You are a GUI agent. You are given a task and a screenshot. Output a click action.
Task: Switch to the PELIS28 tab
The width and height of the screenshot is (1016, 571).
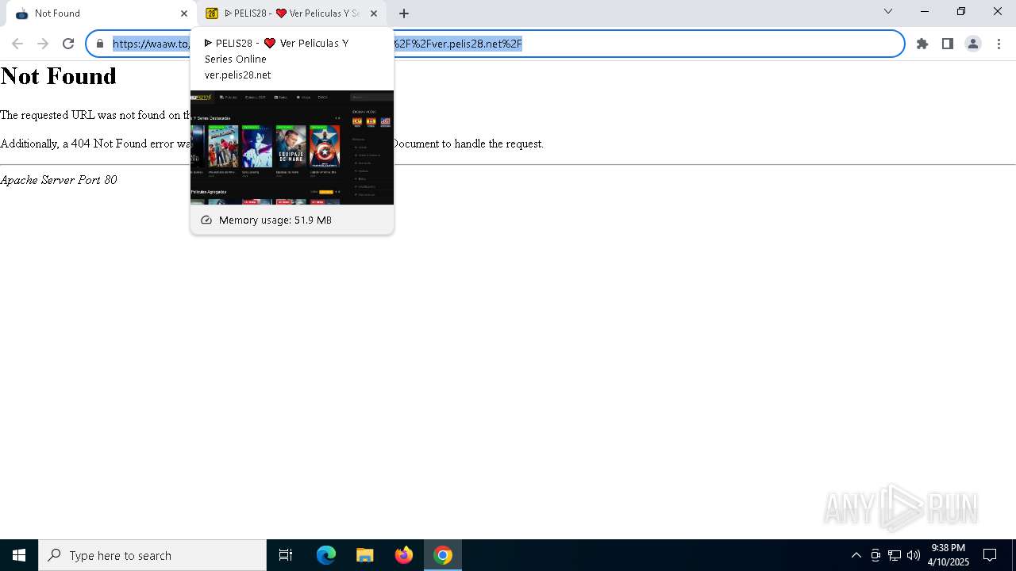pos(291,13)
